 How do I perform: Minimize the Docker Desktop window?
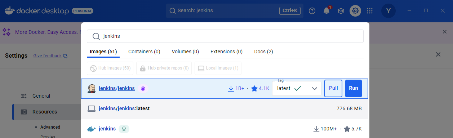tap(409, 11)
